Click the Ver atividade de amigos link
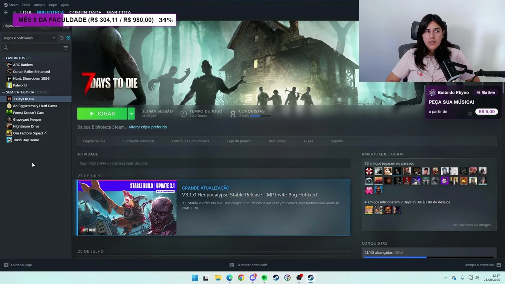The width and height of the screenshot is (505, 284). tap(471, 225)
